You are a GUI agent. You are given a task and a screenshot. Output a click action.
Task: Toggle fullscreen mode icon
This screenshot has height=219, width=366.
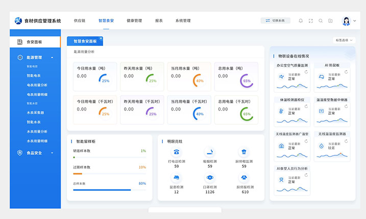311,21
